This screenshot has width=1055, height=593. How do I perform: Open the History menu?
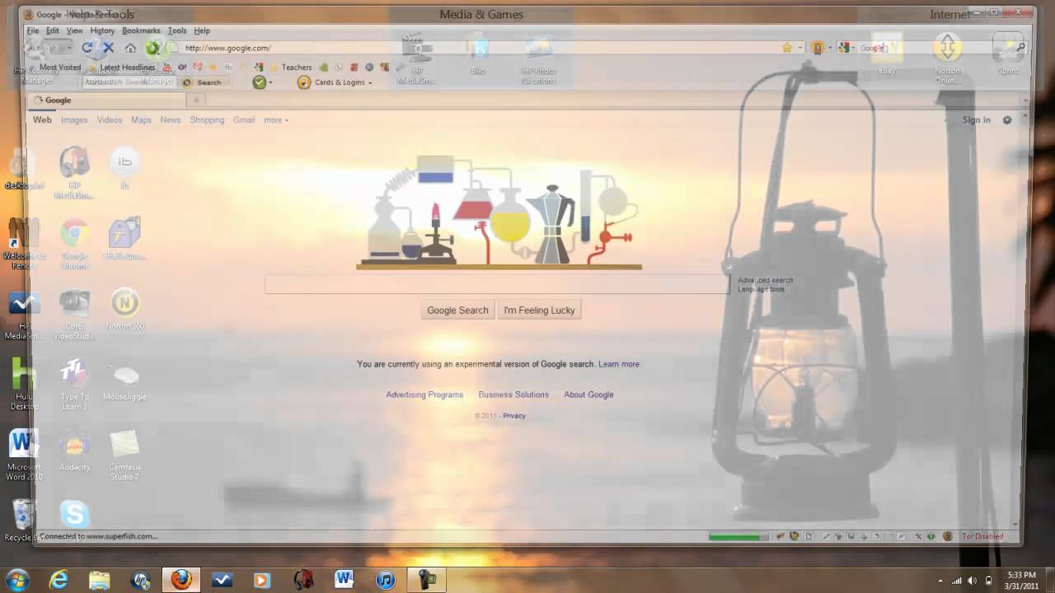102,30
